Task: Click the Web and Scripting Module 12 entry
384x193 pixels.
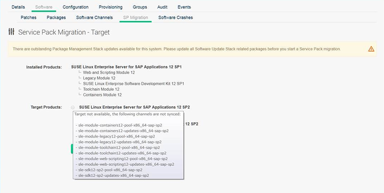Action: 109,73
